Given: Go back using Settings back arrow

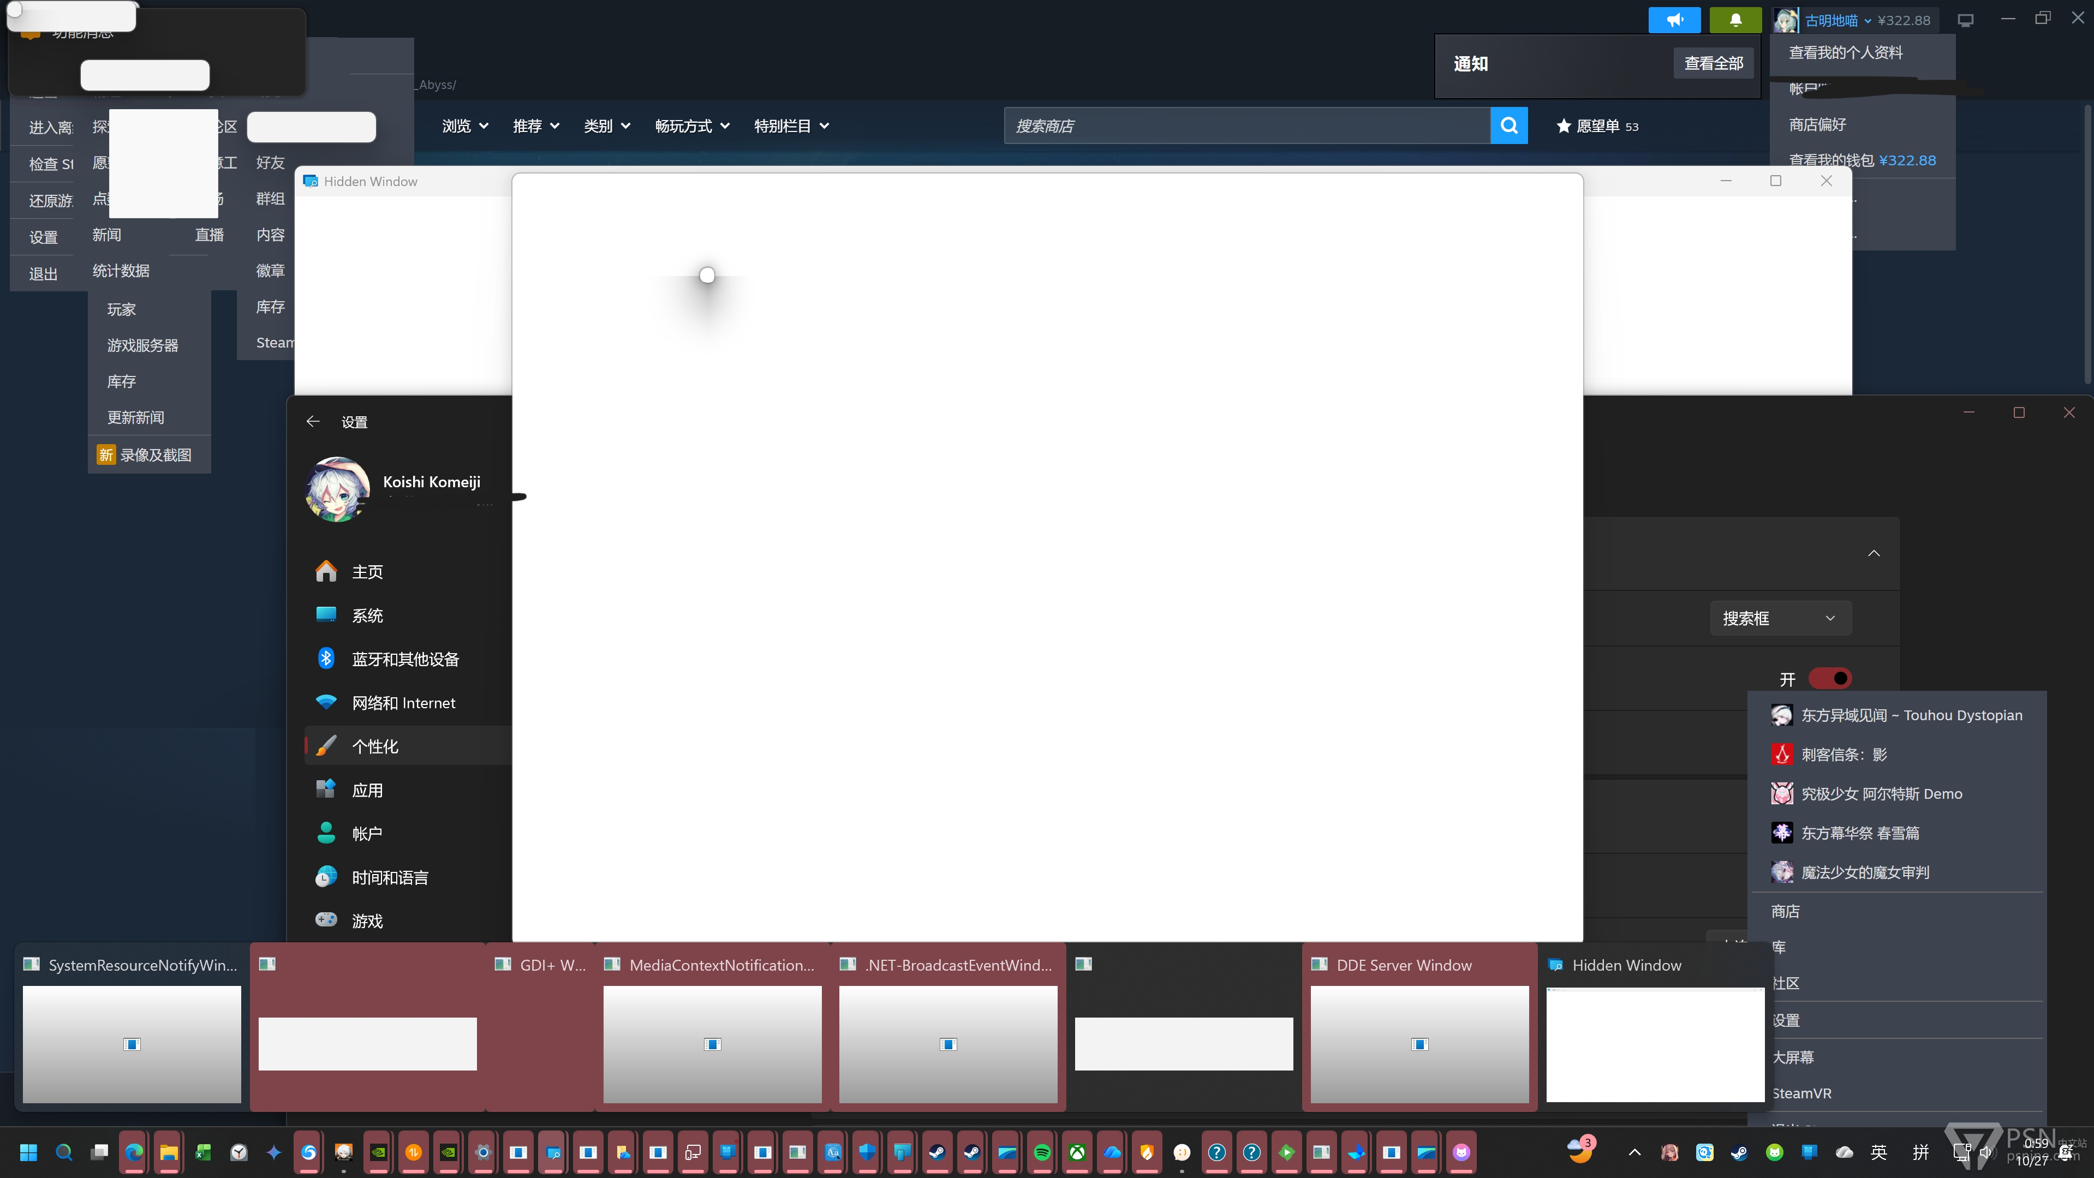Looking at the screenshot, I should click(313, 421).
